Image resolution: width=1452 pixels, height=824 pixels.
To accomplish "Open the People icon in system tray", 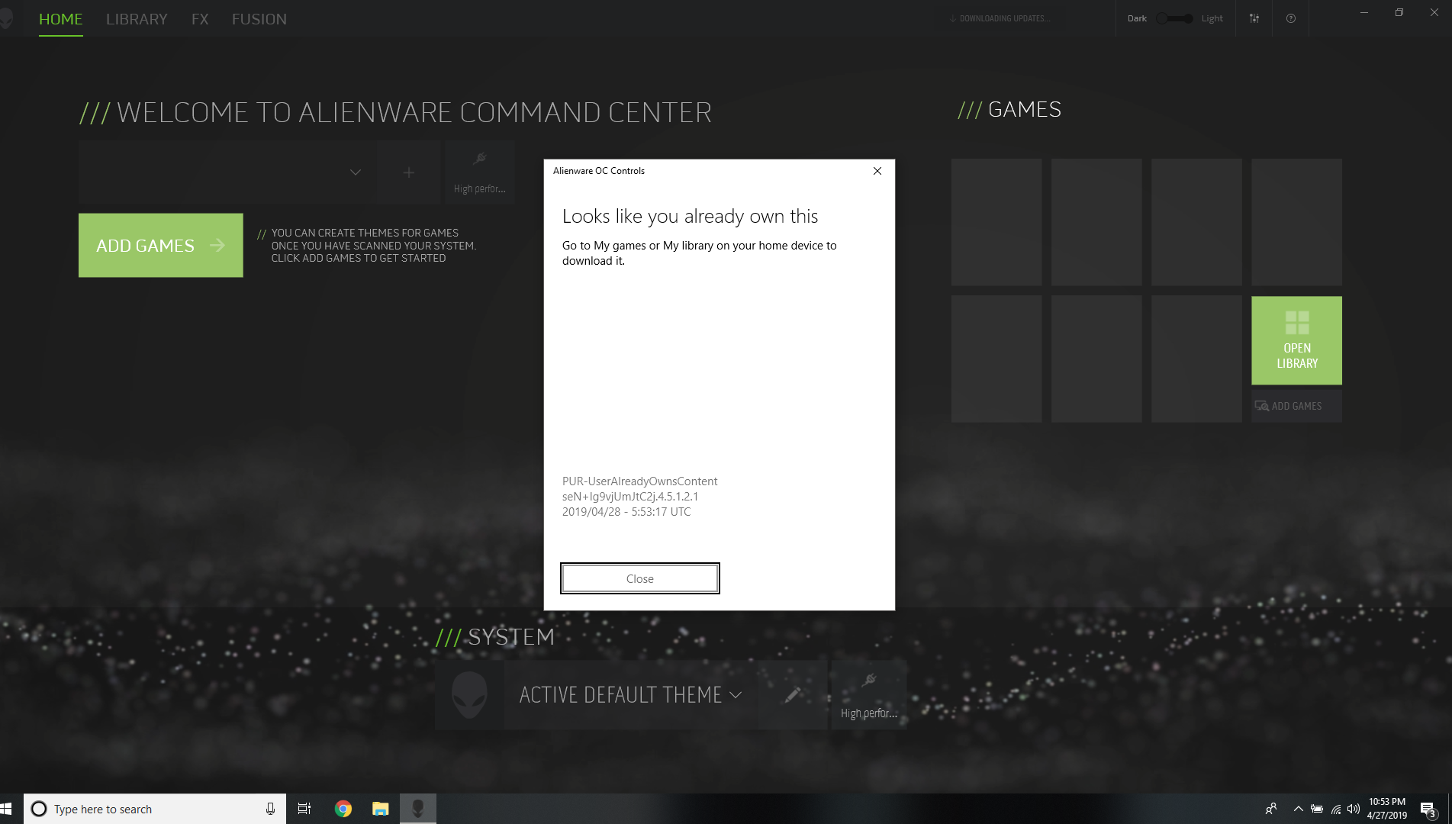I will click(1271, 809).
